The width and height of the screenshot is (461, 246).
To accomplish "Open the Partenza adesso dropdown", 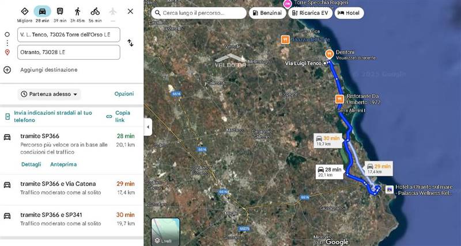I will 50,94.
